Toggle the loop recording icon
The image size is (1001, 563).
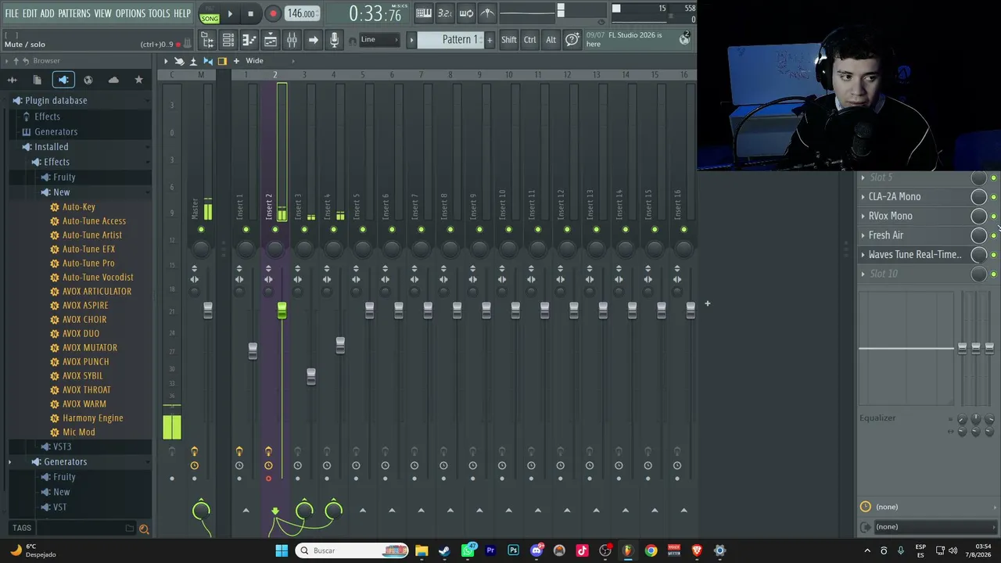click(x=466, y=13)
